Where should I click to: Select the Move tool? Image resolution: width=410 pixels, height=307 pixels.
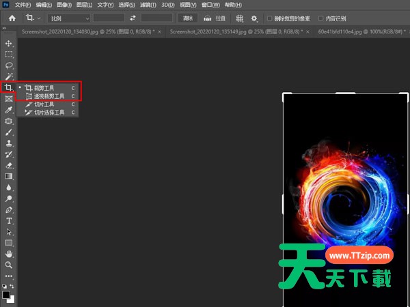tap(9, 44)
